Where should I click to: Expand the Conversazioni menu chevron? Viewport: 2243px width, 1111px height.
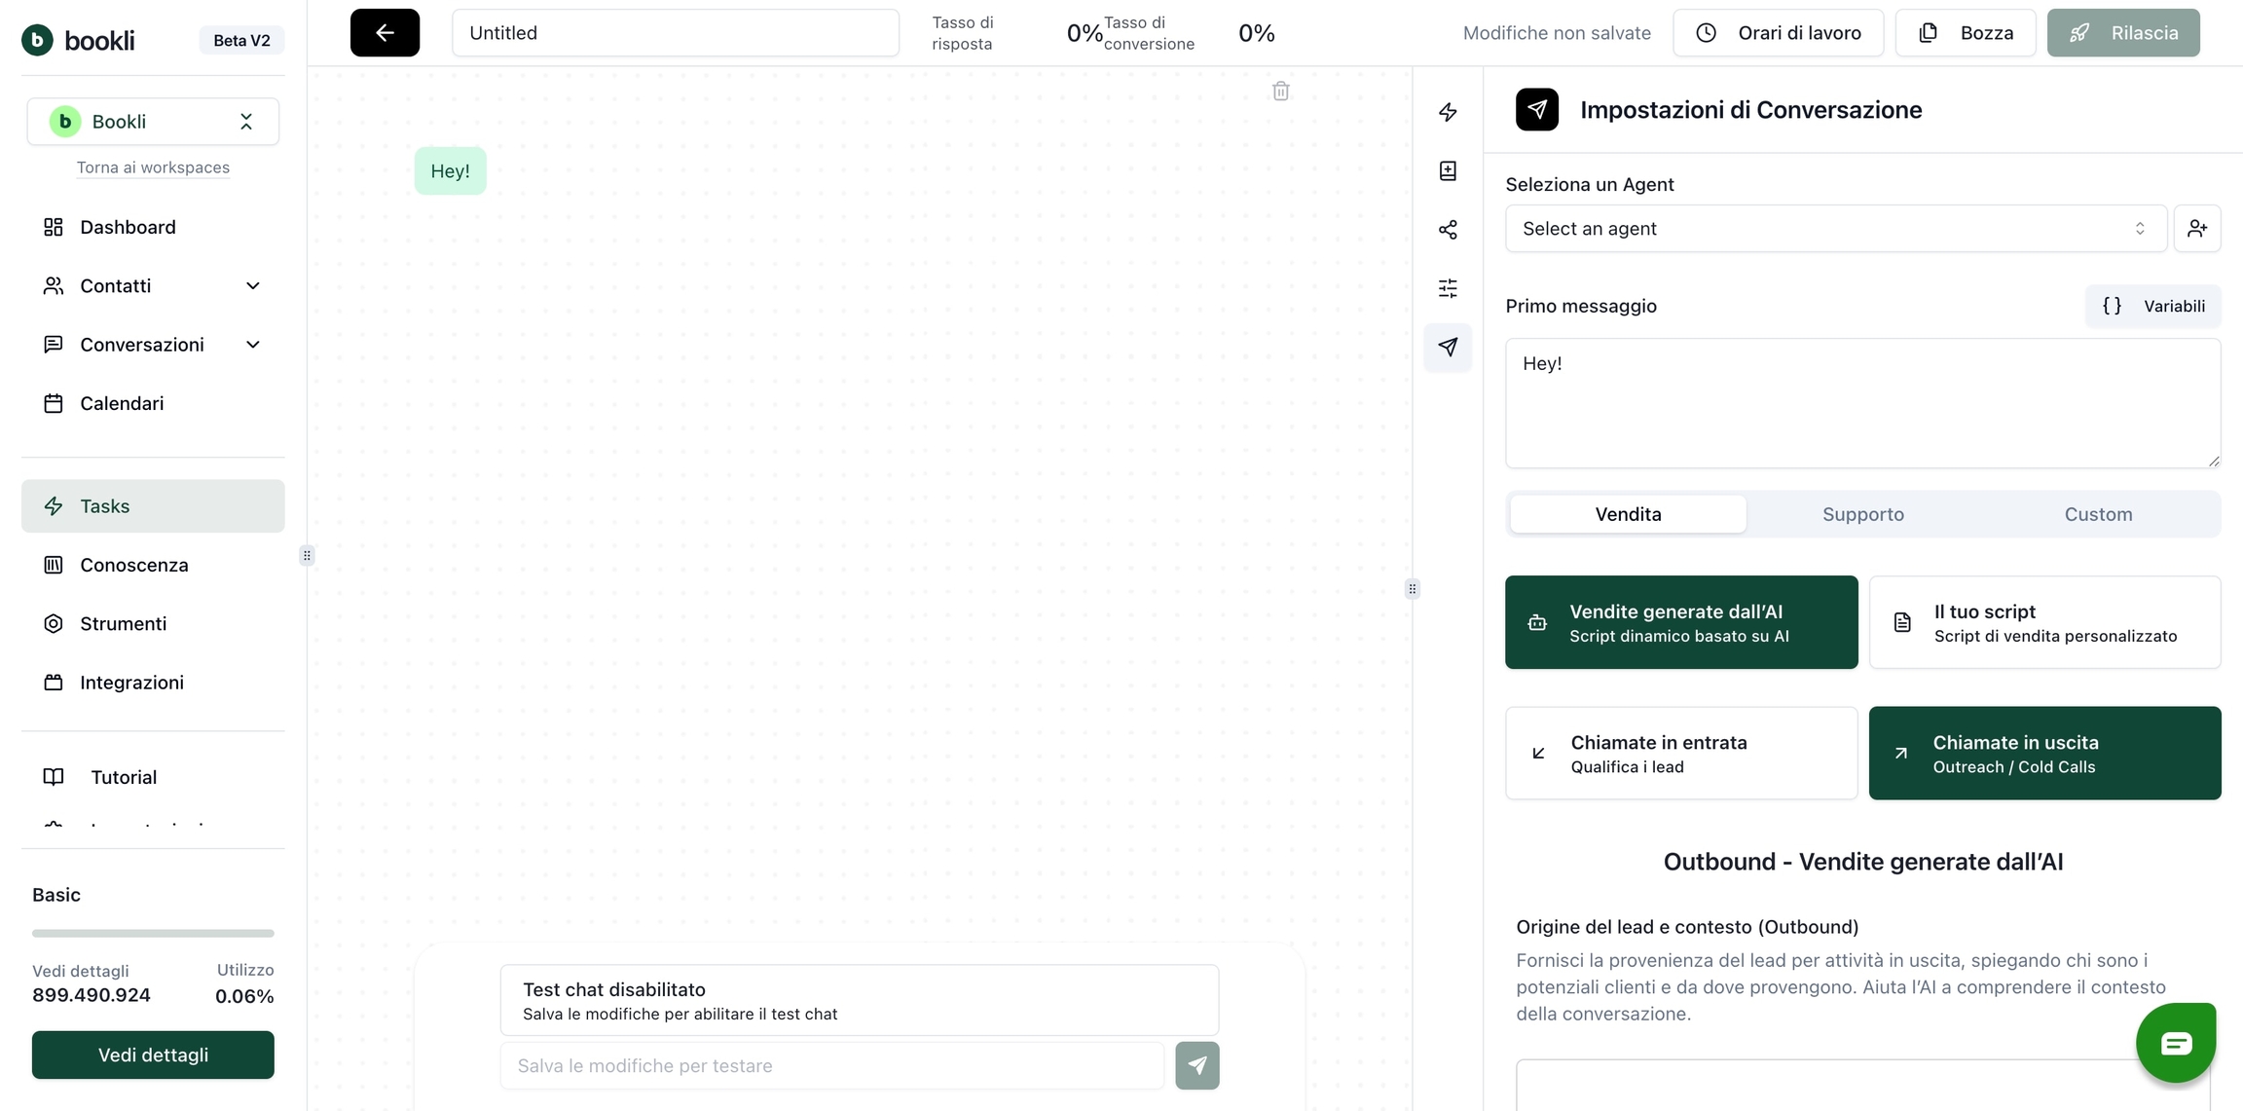(253, 345)
